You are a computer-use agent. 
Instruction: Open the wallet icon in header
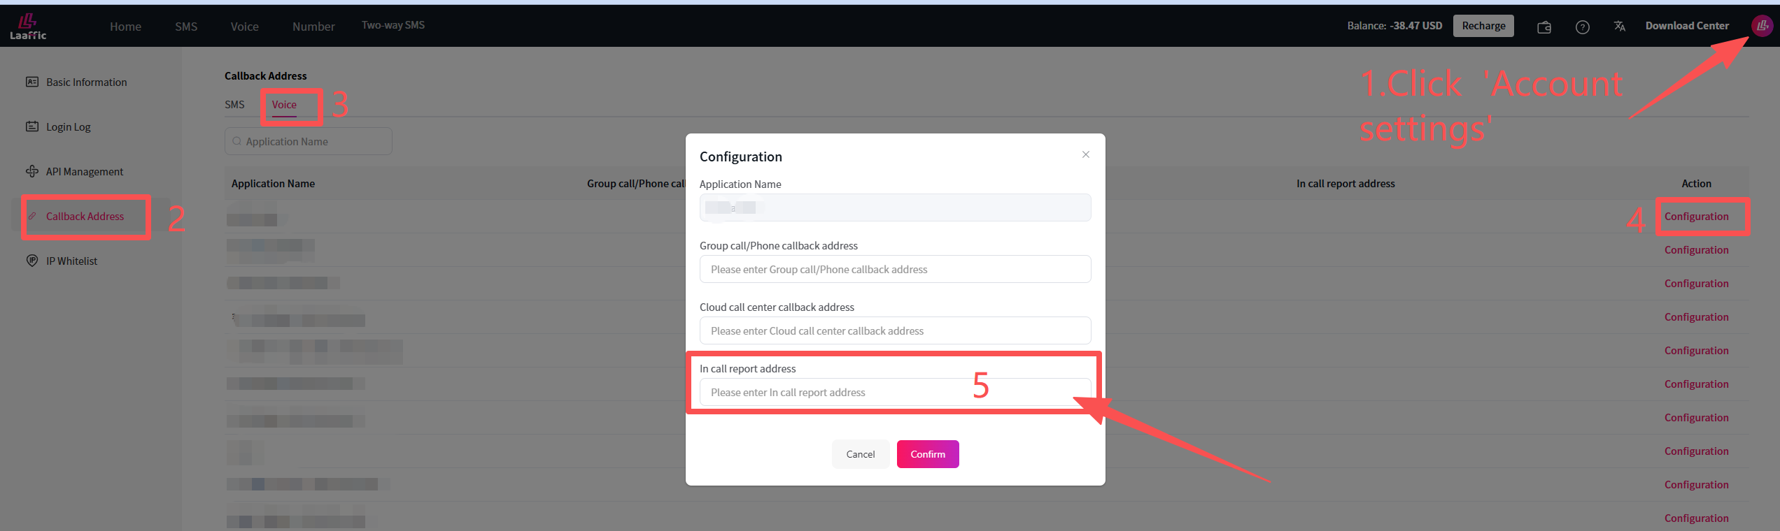(1544, 27)
